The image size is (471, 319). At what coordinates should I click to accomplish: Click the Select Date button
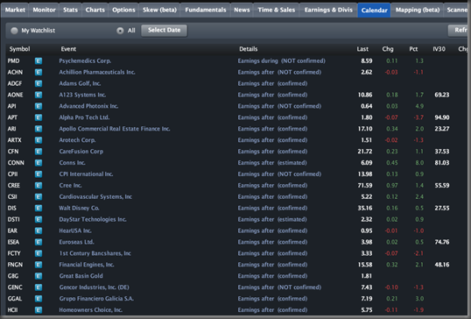click(165, 31)
